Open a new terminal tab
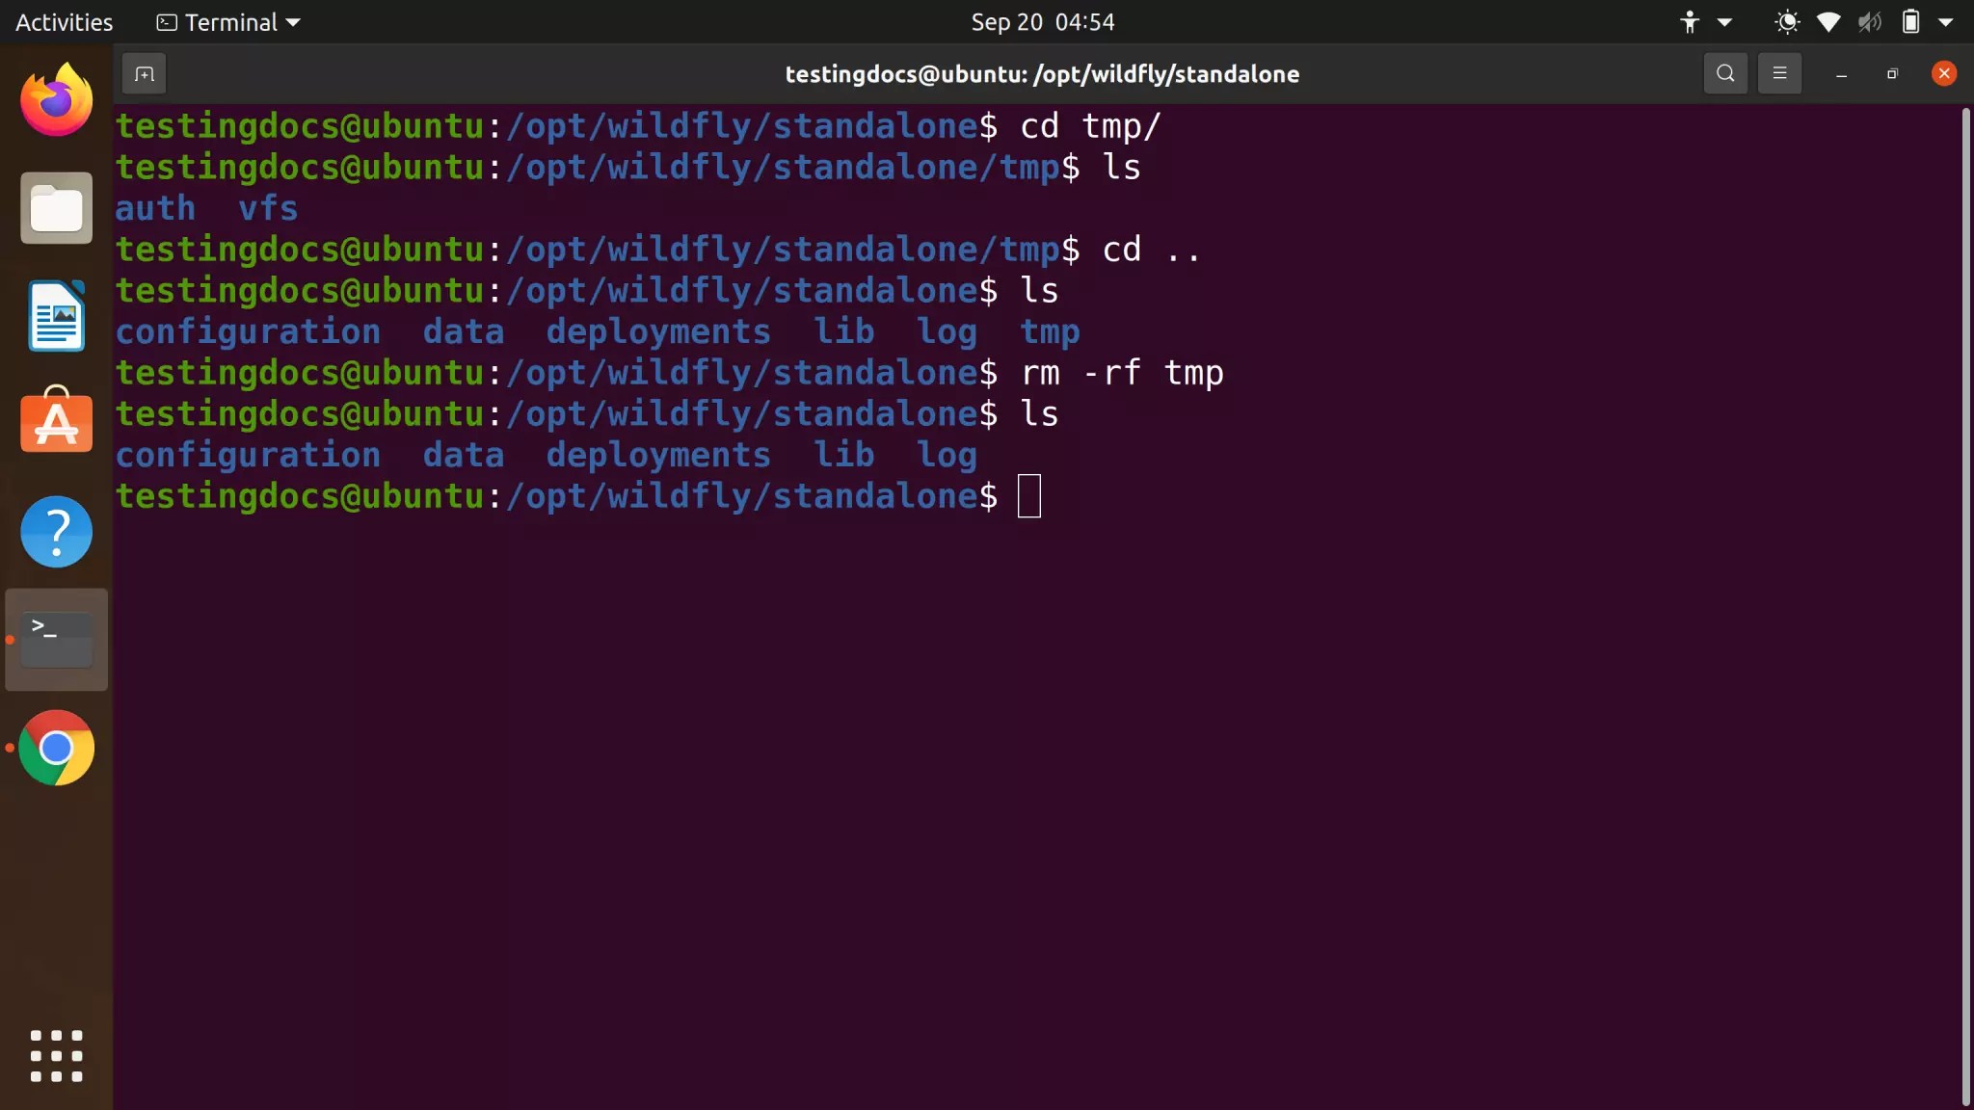The width and height of the screenshot is (1974, 1110). [x=143, y=72]
